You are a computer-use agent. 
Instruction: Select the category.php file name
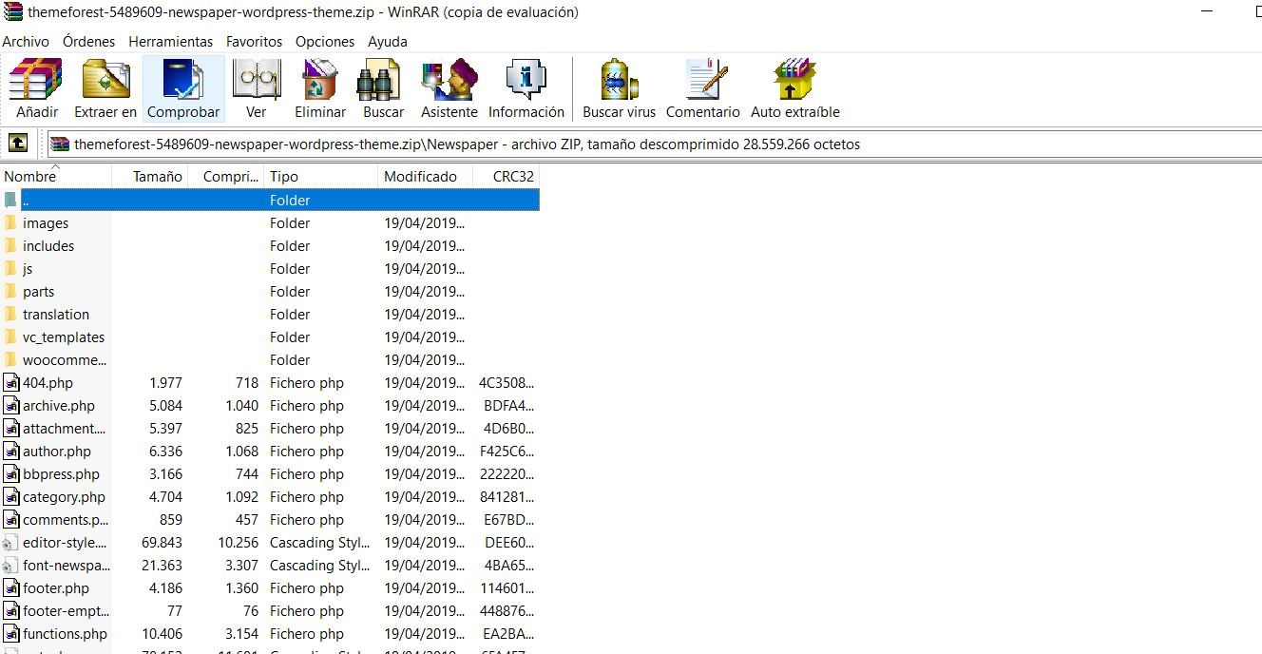click(x=64, y=497)
